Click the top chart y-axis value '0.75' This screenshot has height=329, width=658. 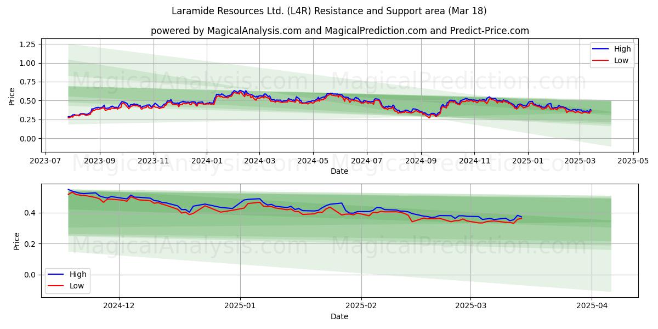[x=27, y=82]
